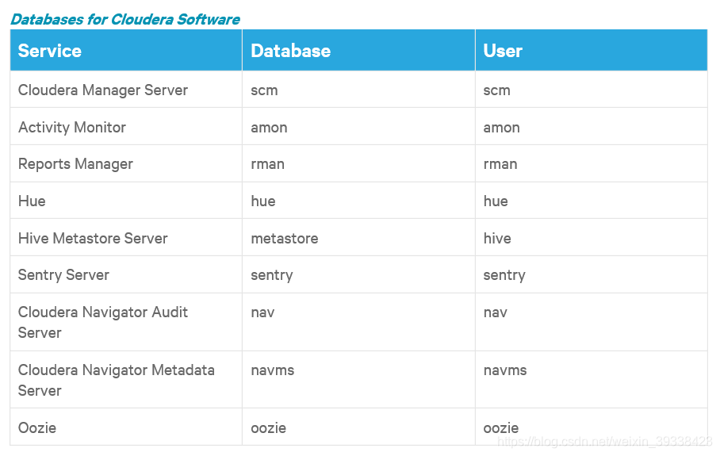
Task: Select the 'Service' column header
Action: click(x=126, y=51)
